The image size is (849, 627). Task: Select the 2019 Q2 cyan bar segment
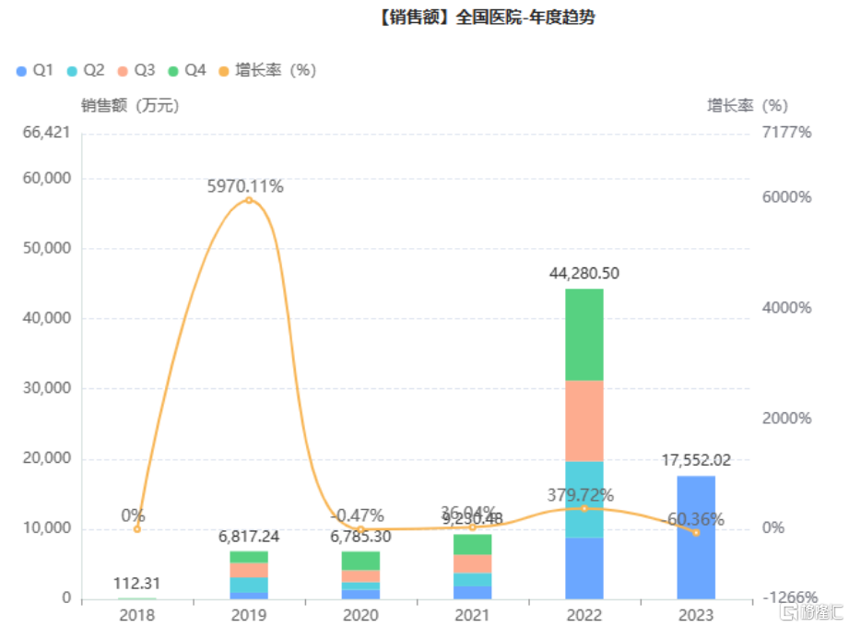click(249, 586)
